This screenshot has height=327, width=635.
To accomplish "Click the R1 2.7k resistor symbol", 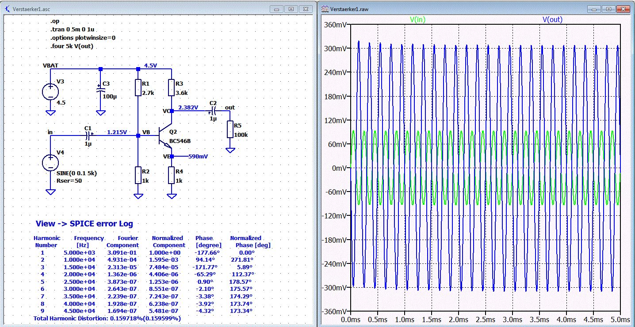I will coord(138,88).
